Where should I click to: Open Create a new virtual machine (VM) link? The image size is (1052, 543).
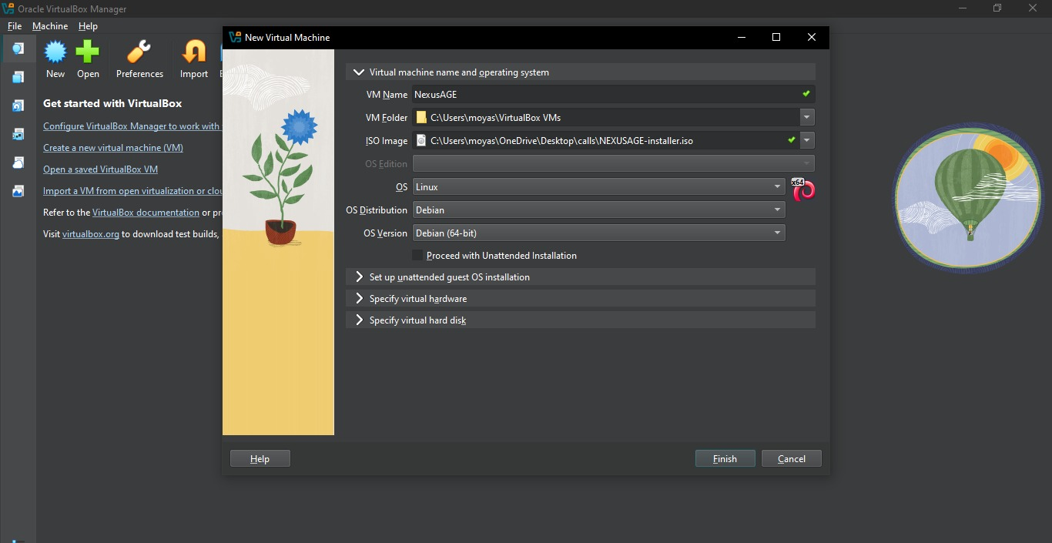[113, 148]
